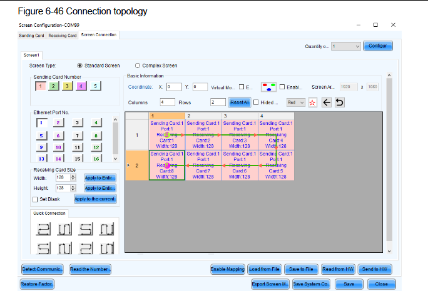This screenshot has width=428, height=296.
Task: Select the Complex Screen radio option
Action: point(138,66)
